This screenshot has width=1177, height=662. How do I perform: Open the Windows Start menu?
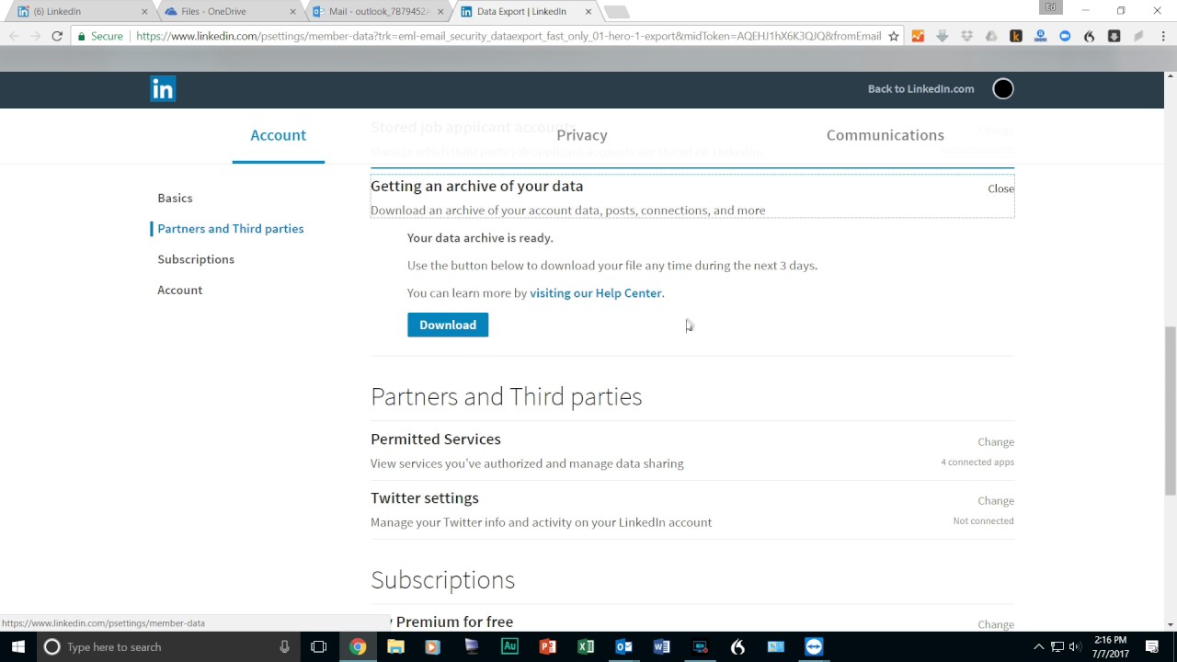(18, 646)
